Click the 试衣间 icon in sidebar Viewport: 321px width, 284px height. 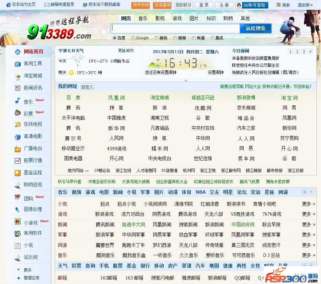(x=18, y=258)
